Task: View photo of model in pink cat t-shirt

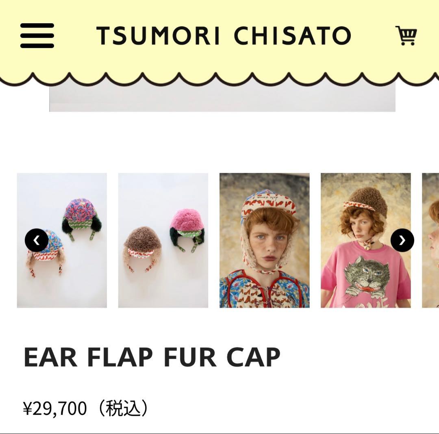Action: 366,240
